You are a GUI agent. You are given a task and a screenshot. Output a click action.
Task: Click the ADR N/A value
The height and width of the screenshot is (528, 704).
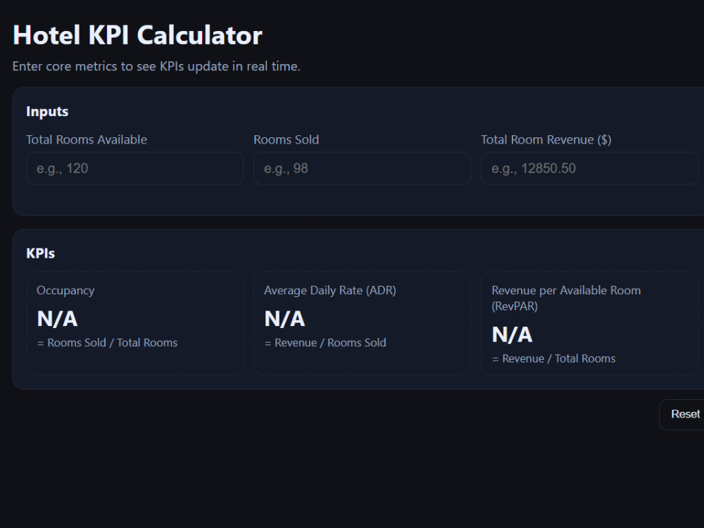[284, 319]
